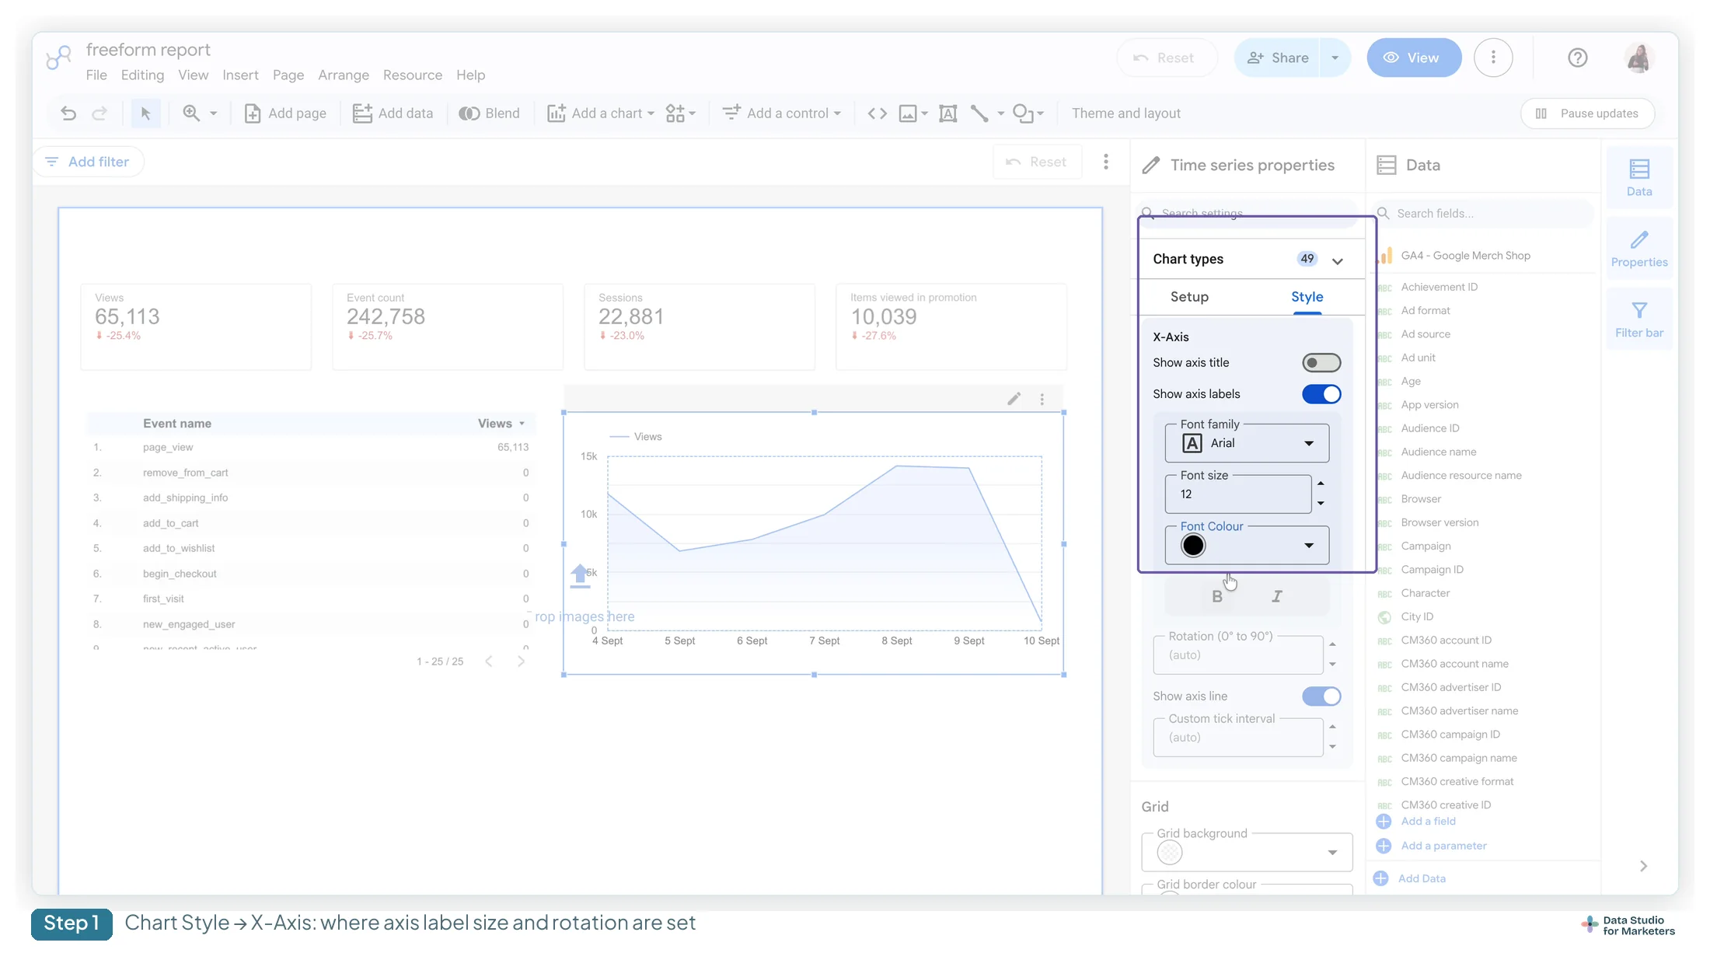Viewport: 1710px width, 953px height.
Task: Toggle Show axis title switch
Action: [x=1321, y=362]
